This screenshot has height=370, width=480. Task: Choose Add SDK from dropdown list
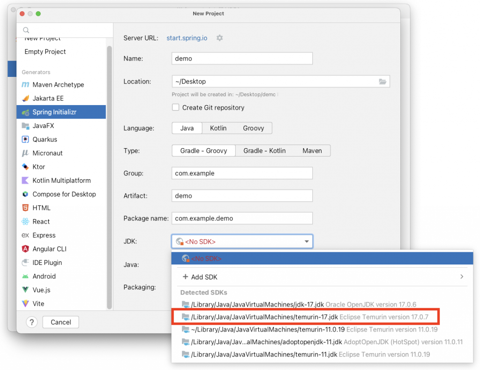[x=322, y=277]
